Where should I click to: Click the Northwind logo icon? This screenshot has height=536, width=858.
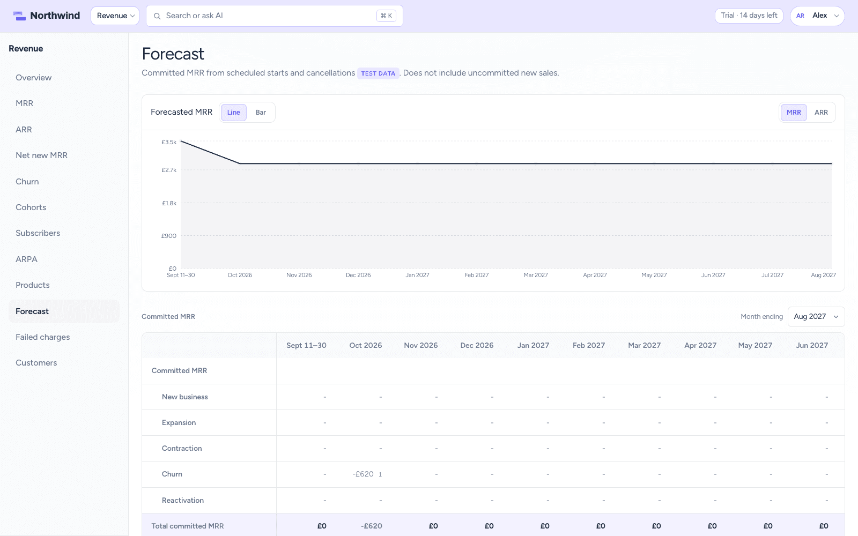coord(19,16)
